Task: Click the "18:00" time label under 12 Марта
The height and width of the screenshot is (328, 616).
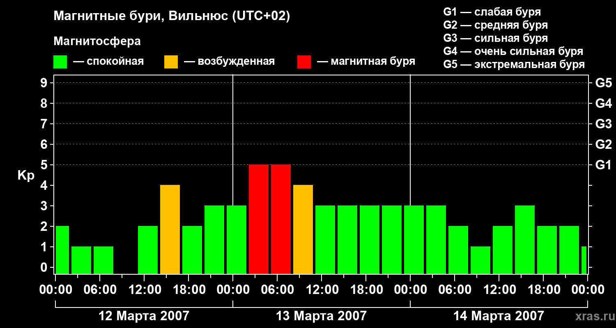Action: (188, 289)
